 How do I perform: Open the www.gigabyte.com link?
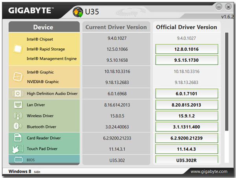pyautogui.click(x=209, y=171)
